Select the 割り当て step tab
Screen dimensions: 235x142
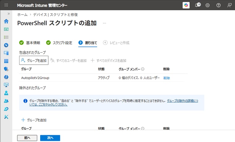point(88,43)
